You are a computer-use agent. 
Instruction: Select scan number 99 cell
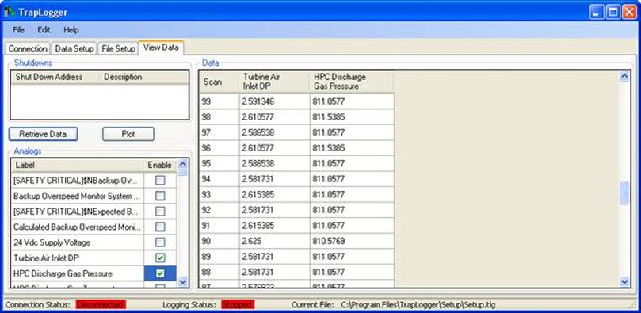pyautogui.click(x=219, y=101)
